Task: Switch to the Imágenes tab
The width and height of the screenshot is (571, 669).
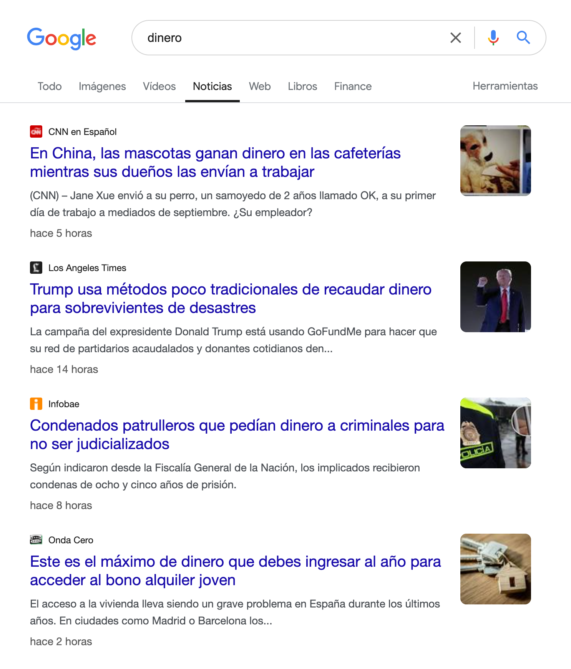Action: tap(102, 87)
